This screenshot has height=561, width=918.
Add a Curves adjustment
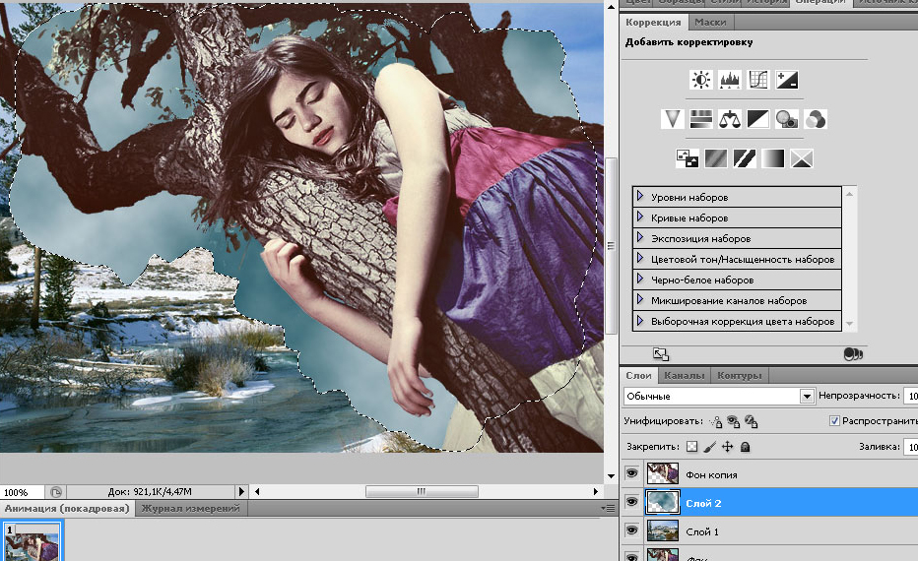coord(758,80)
